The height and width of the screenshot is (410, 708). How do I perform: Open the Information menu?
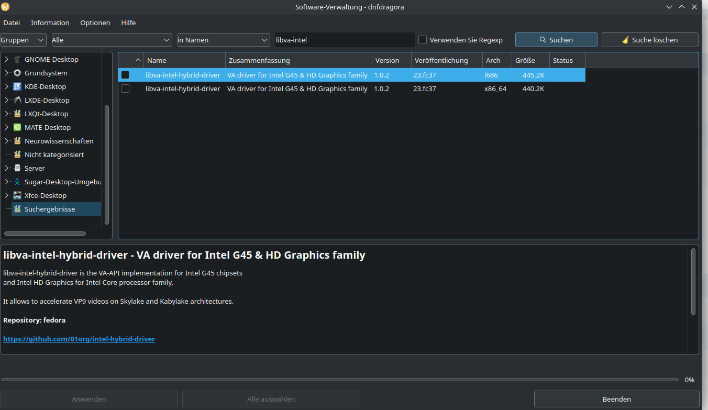(x=50, y=23)
